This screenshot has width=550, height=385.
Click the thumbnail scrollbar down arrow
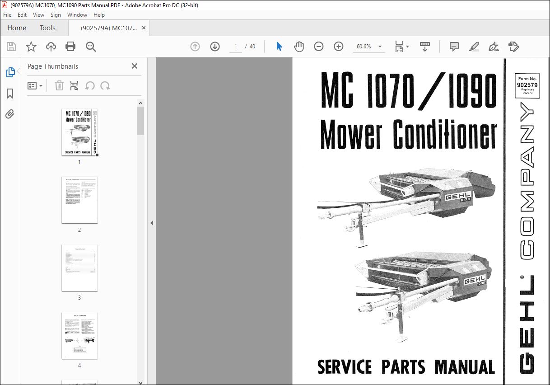[x=140, y=382]
